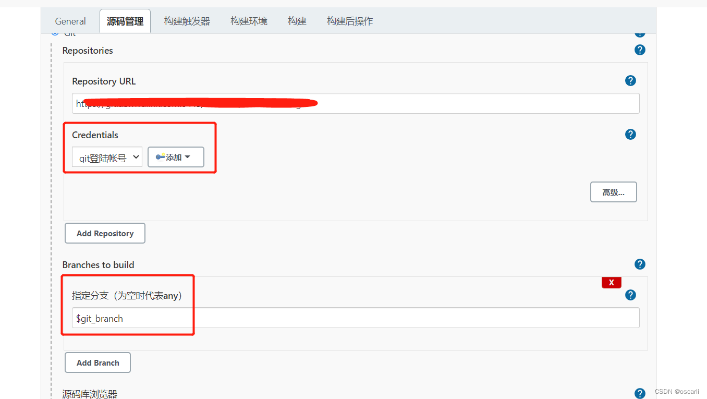The image size is (707, 399).
Task: Click the key icon on the 添加 button
Action: [x=161, y=156]
